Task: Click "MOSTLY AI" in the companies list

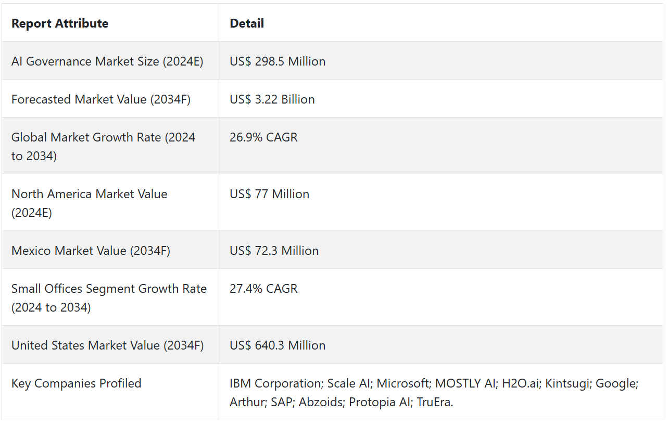Action: [x=465, y=383]
